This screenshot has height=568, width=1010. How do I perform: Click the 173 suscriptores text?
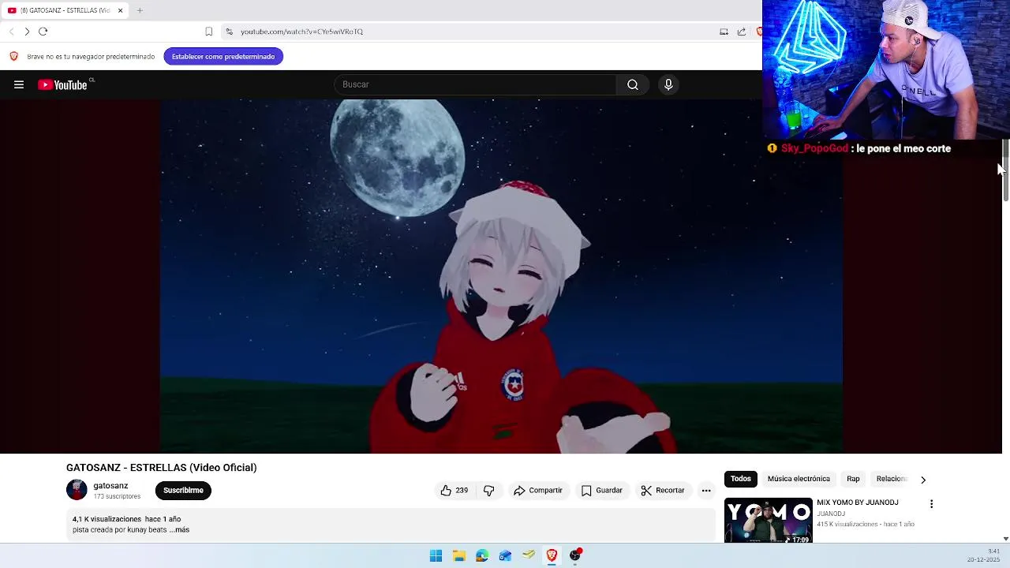(117, 496)
